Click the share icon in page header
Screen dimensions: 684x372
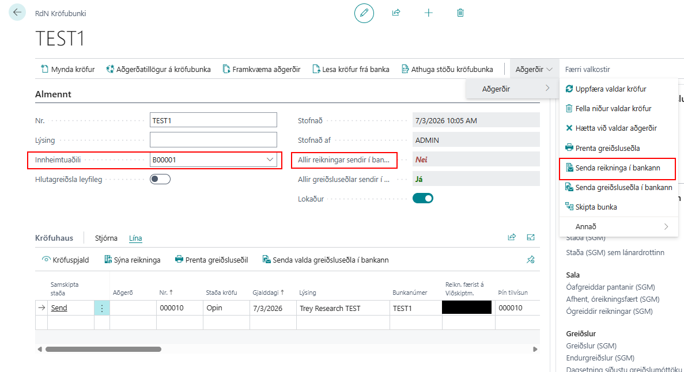[396, 13]
